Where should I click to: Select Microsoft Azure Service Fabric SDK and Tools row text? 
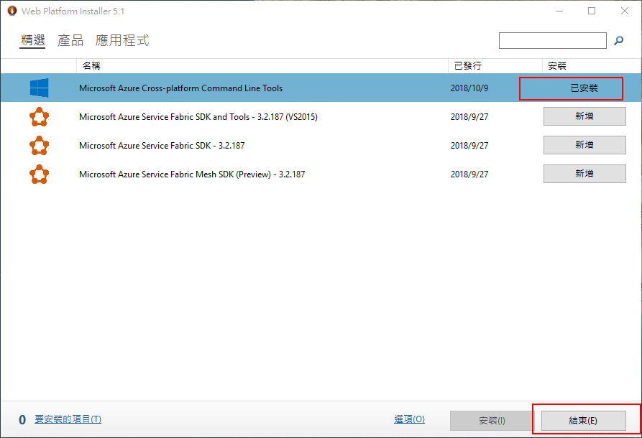pos(198,117)
